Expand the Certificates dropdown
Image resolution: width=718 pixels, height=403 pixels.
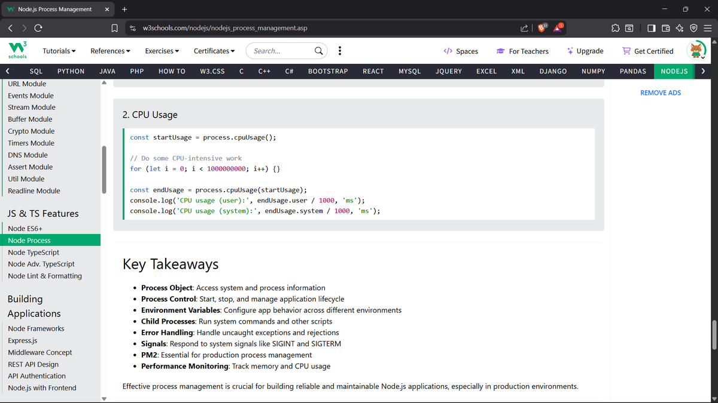214,51
